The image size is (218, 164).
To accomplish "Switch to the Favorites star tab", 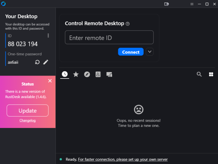I will 76,74.
